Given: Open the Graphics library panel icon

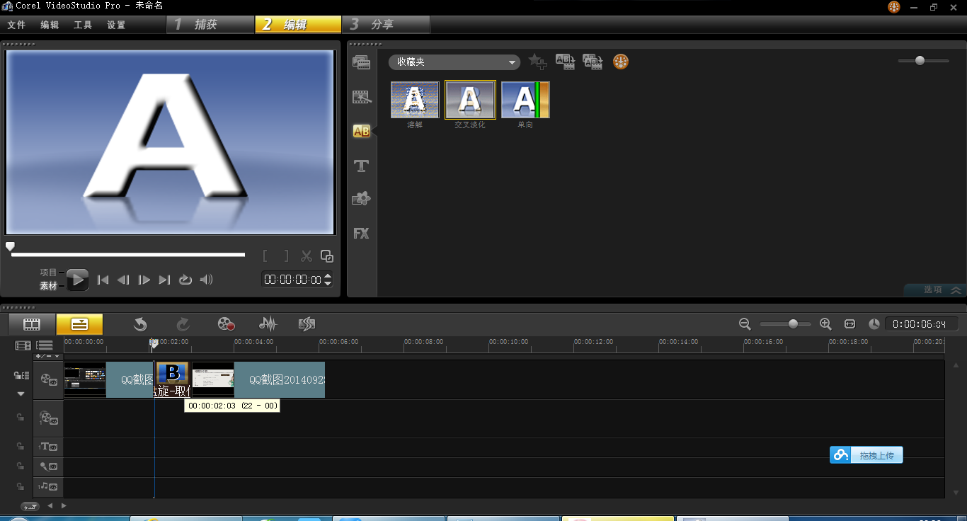Looking at the screenshot, I should (x=362, y=199).
